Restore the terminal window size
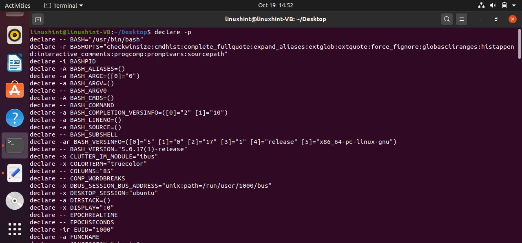The width and height of the screenshot is (522, 243). coord(496,19)
